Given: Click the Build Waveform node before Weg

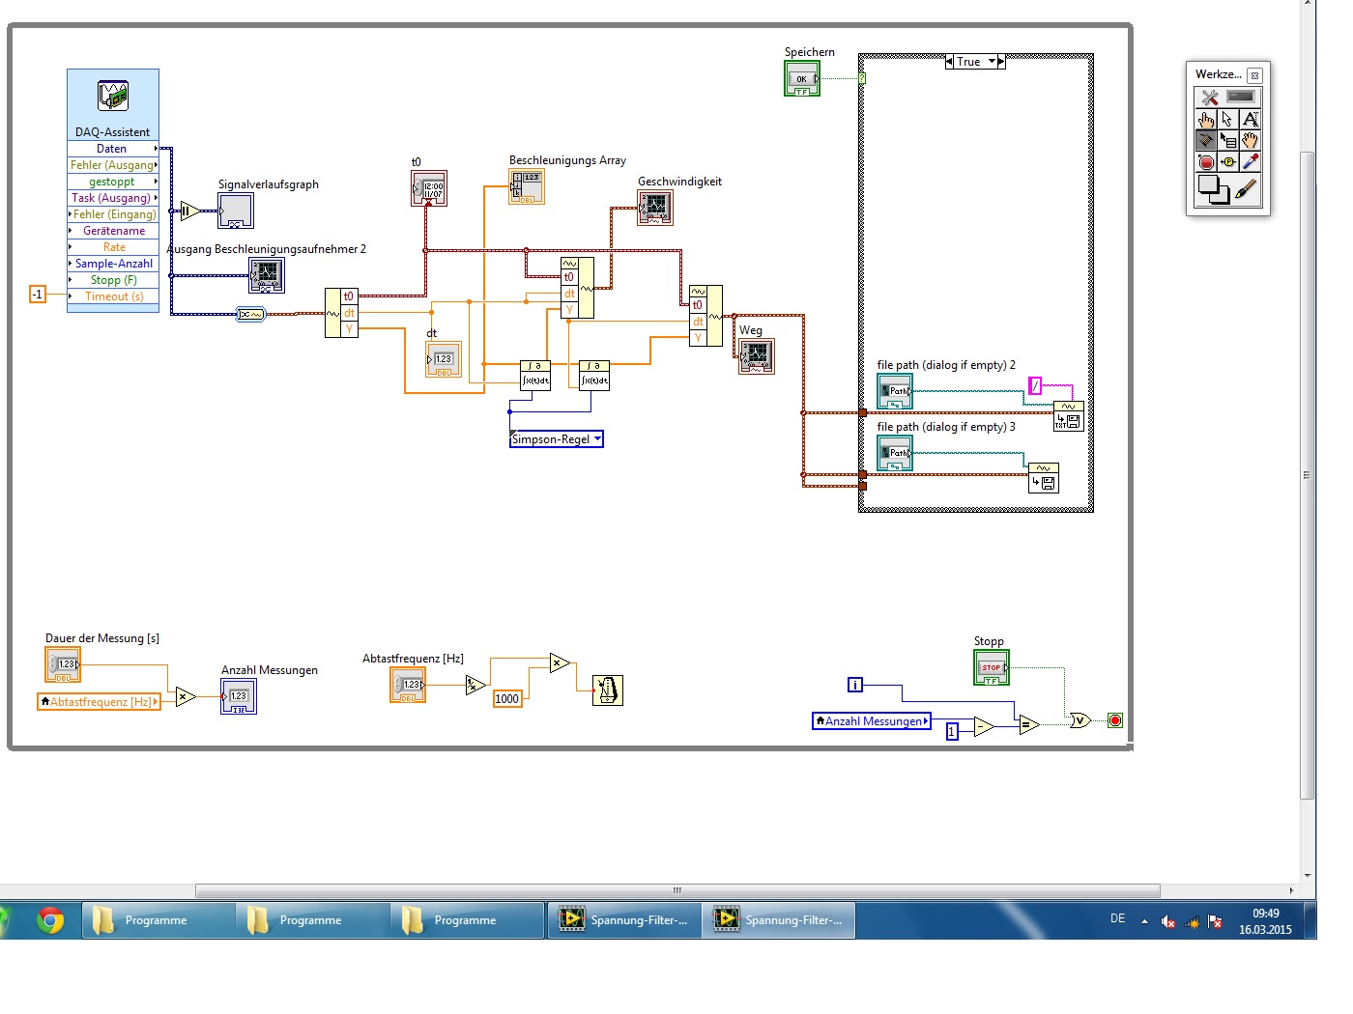Looking at the screenshot, I should tap(705, 316).
